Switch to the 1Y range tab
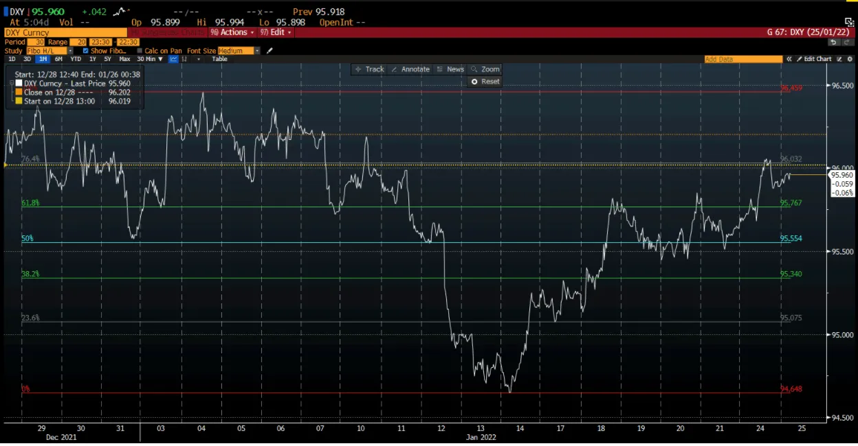The width and height of the screenshot is (858, 446). (x=91, y=58)
